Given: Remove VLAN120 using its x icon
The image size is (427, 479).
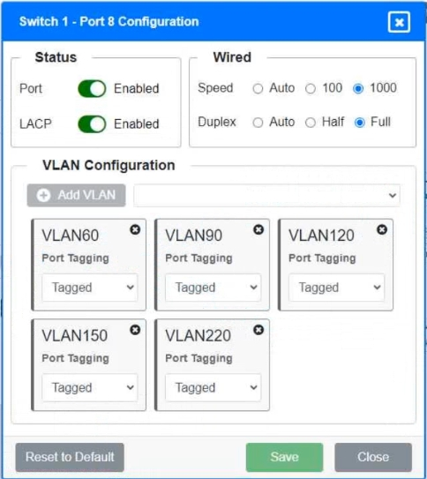Looking at the screenshot, I should point(382,229).
